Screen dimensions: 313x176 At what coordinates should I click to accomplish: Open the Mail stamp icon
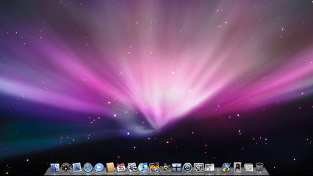tap(77, 167)
